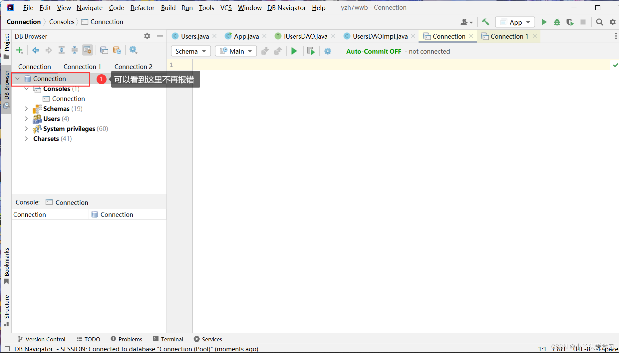Collapse the Connection root tree node
The width and height of the screenshot is (619, 353).
point(18,79)
